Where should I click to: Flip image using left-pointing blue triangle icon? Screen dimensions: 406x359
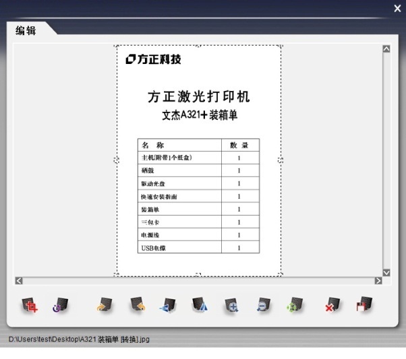click(168, 305)
